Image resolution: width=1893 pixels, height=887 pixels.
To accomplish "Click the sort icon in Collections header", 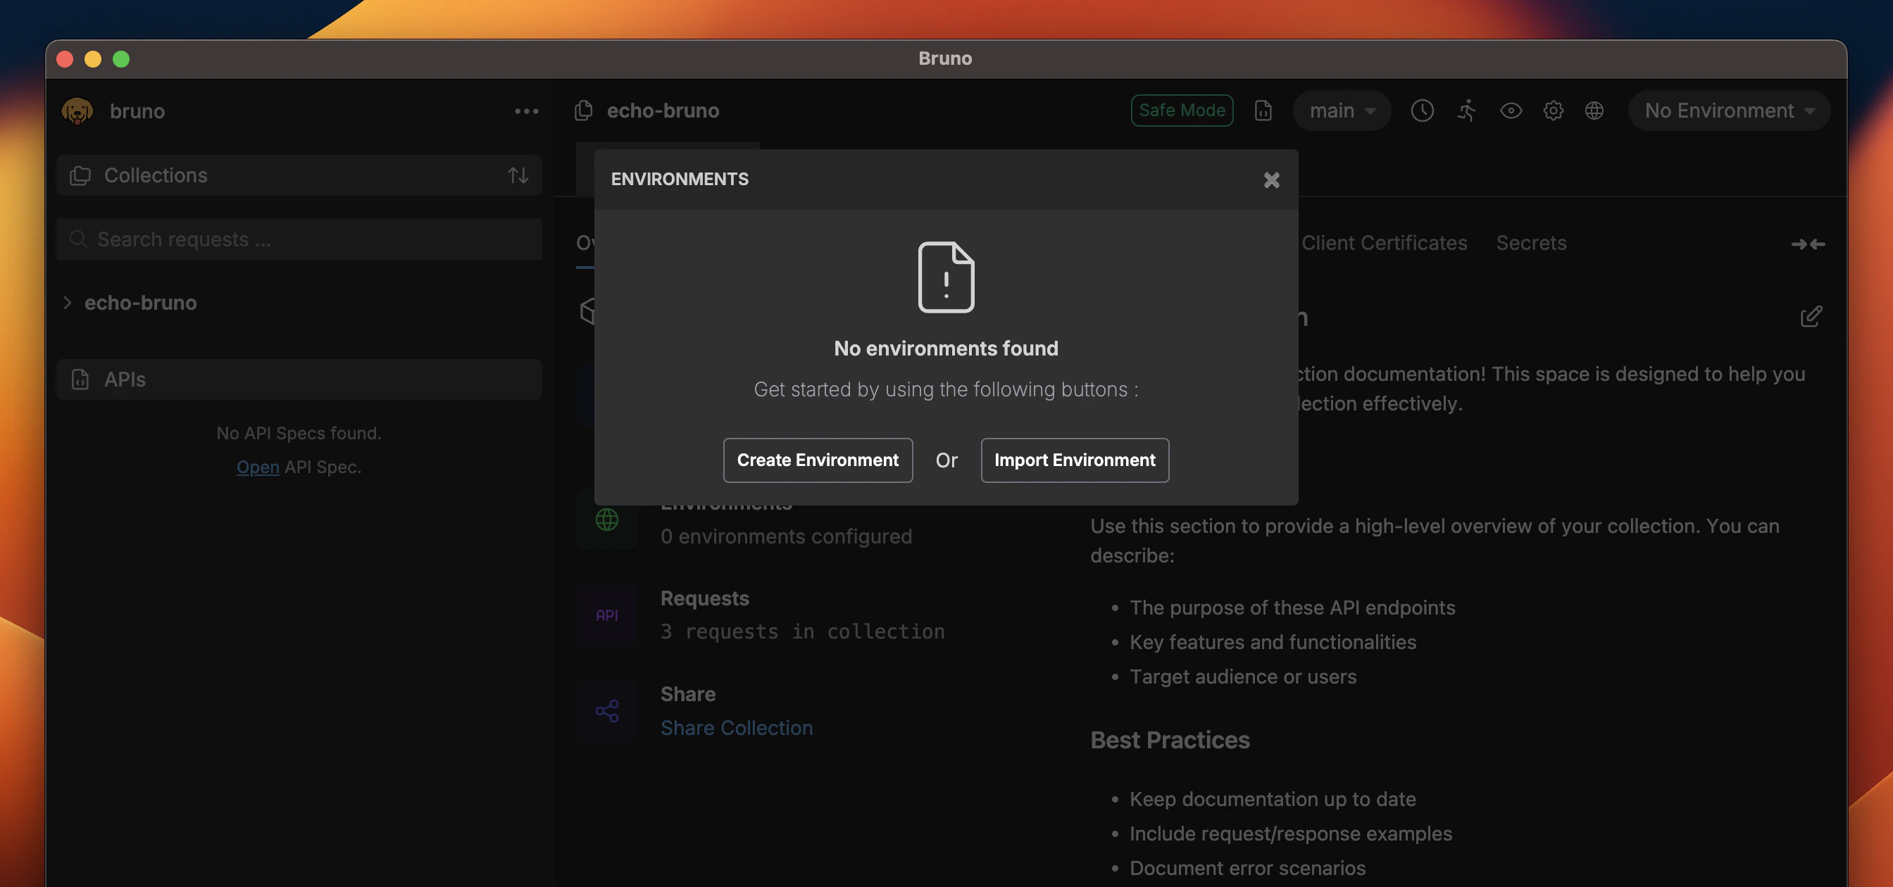I will (x=518, y=175).
